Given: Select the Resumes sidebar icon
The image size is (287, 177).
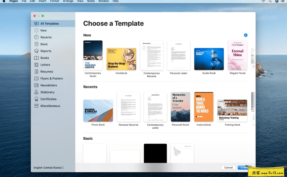Looking at the screenshot, I should (x=36, y=72).
